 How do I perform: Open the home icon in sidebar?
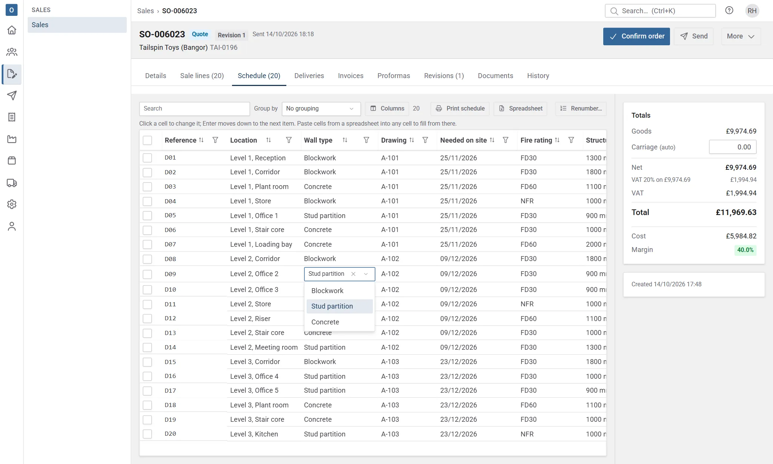tap(12, 30)
